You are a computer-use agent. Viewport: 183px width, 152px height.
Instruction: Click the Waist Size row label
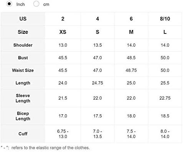tap(23, 70)
